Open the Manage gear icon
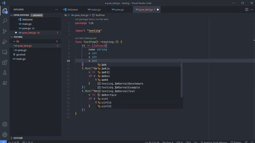The width and height of the screenshot is (255, 143). point(5,135)
